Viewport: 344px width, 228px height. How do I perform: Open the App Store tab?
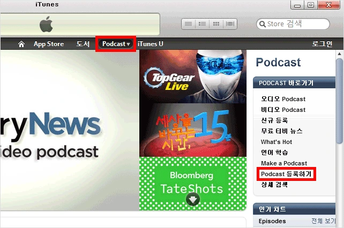click(49, 44)
